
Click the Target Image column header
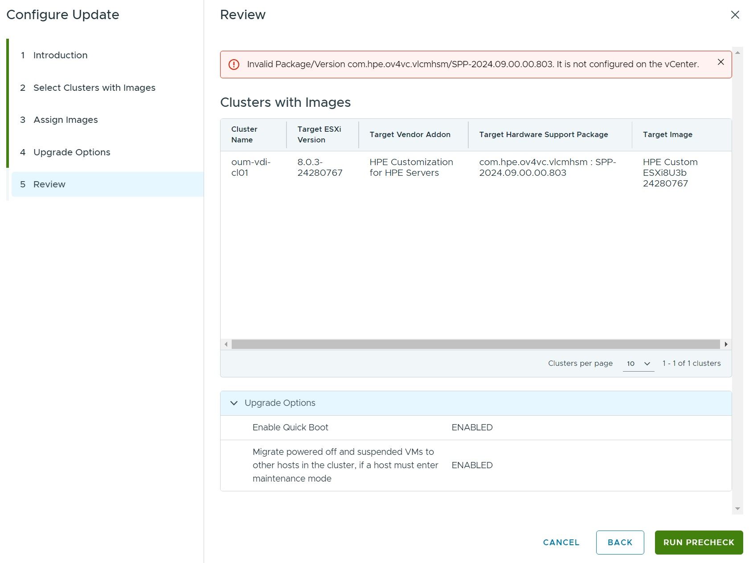pos(682,134)
